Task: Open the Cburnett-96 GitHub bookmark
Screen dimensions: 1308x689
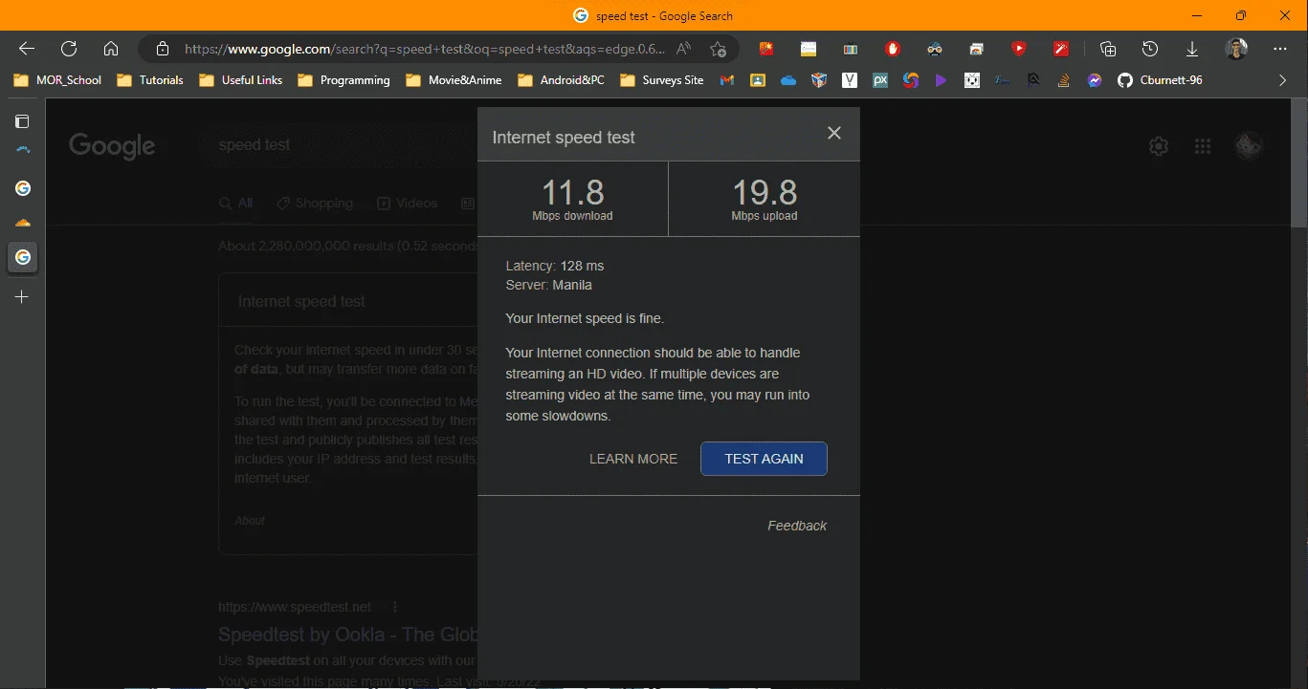Action: [x=1160, y=80]
